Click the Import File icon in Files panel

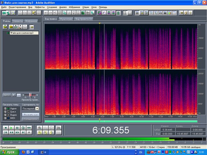[x=5, y=26]
